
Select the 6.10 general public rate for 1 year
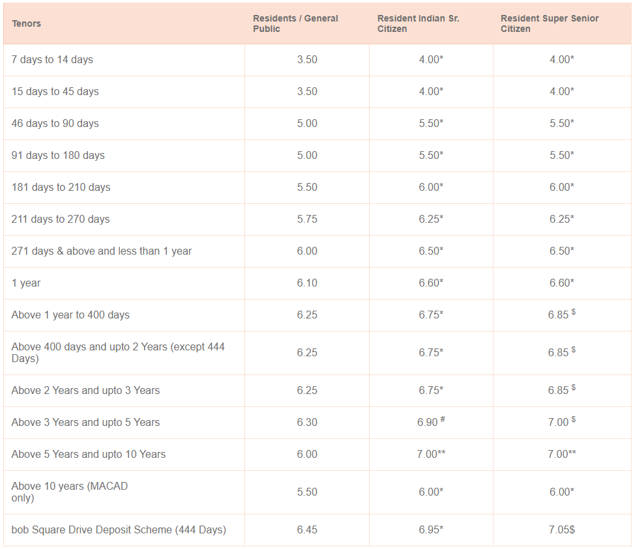pyautogui.click(x=306, y=283)
